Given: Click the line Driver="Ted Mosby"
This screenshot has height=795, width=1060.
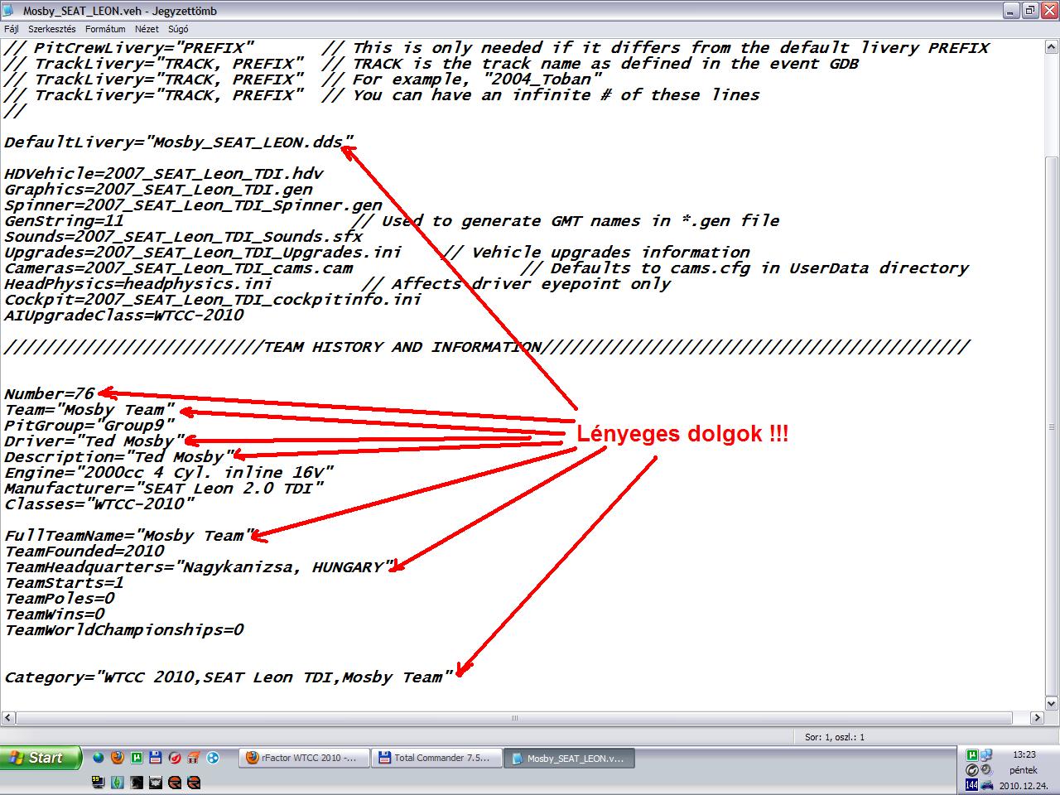Looking at the screenshot, I should click(x=94, y=441).
